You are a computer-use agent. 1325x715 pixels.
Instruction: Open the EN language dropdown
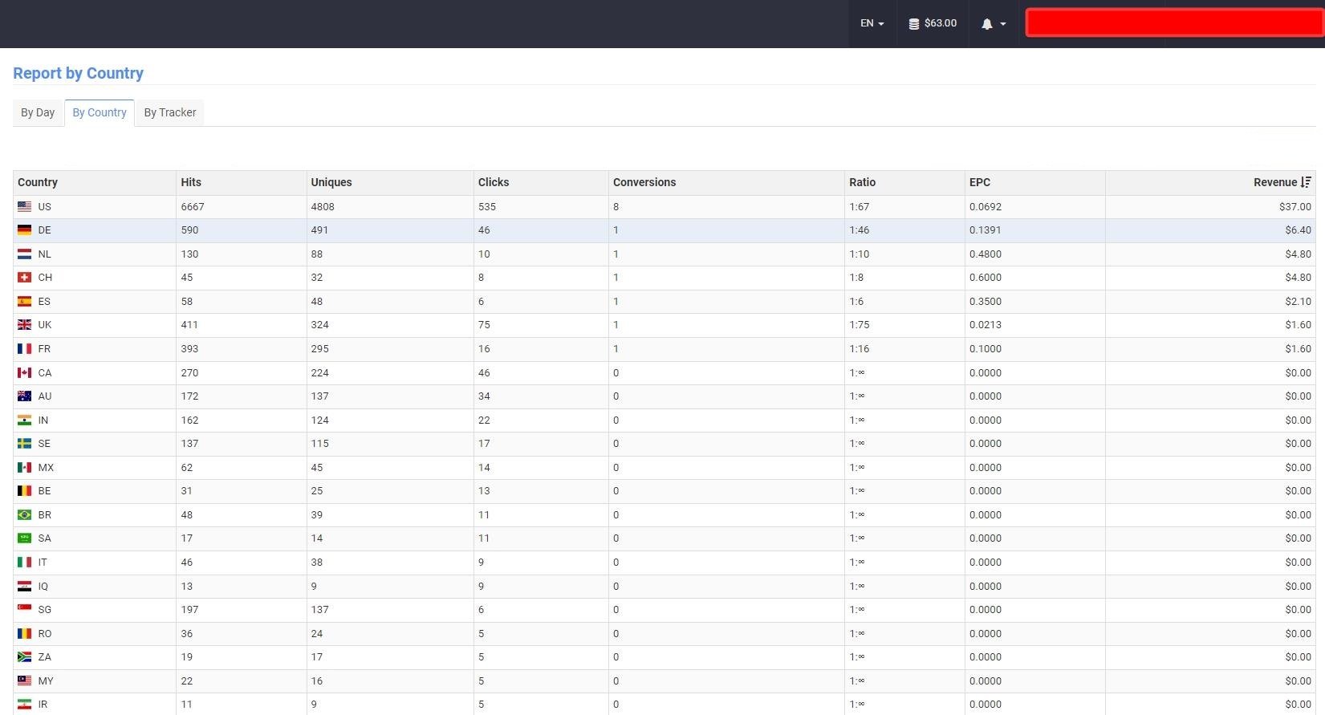coord(872,23)
